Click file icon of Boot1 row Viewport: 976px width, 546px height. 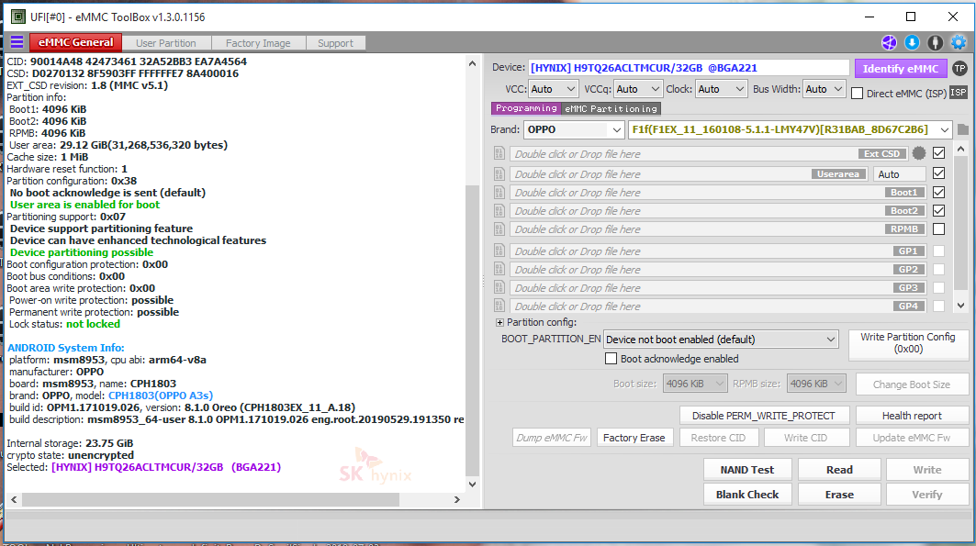click(x=499, y=192)
